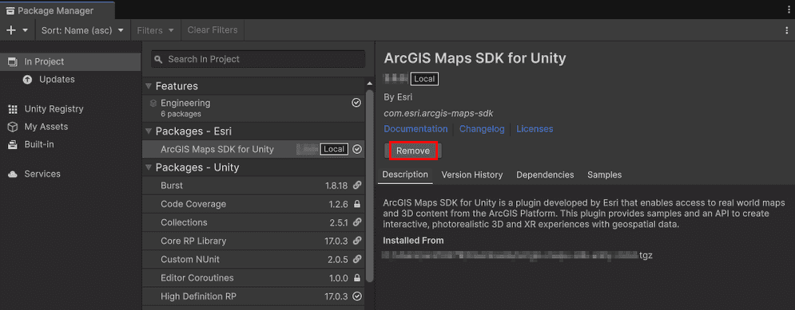Click the Core RP Library link icon
795x310 pixels.
pos(357,241)
